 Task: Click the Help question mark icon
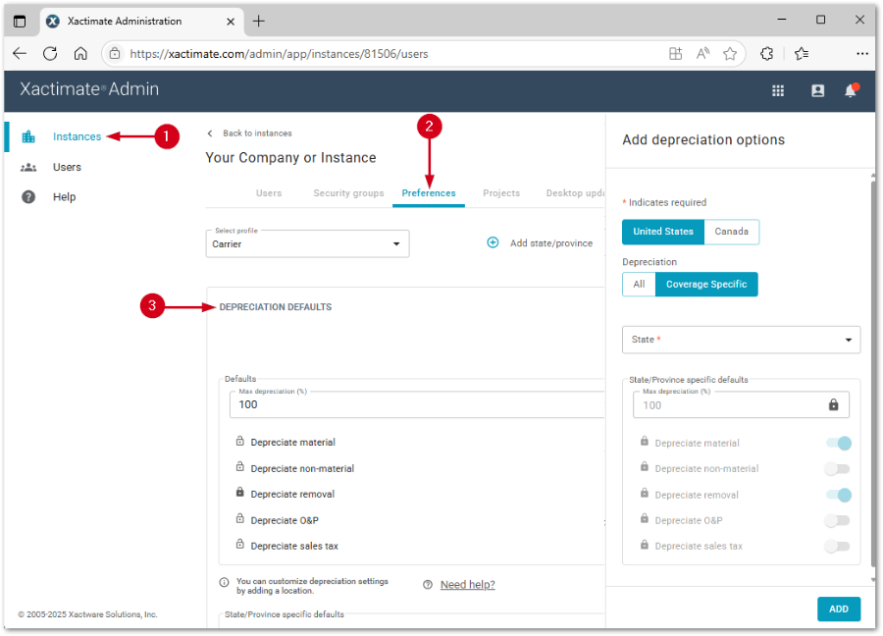(28, 196)
